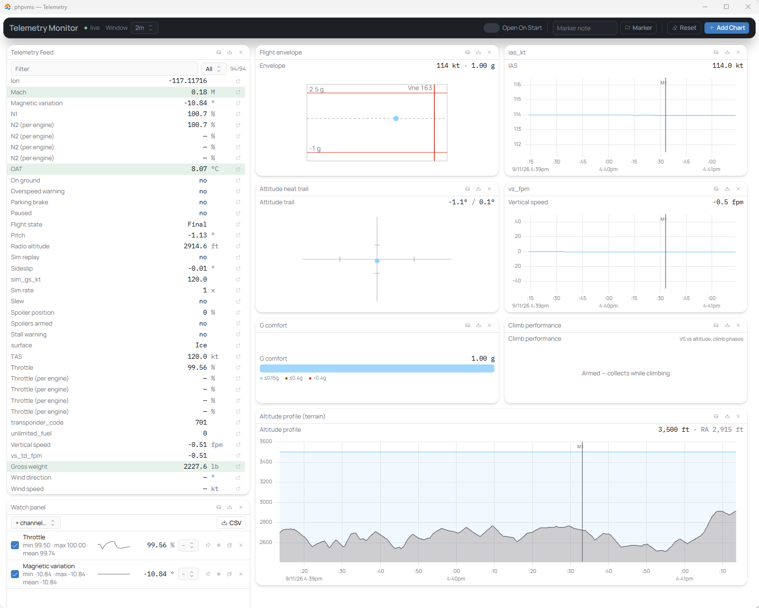Click the M1 marker on the ias_kt chart

click(663, 83)
